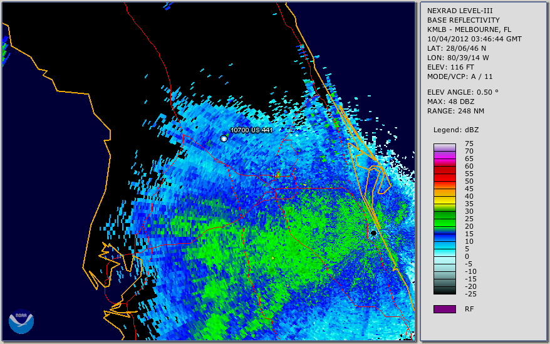This screenshot has height=344, width=550.
Task: Click the 10700 US 441 location marker
Action: coord(224,138)
